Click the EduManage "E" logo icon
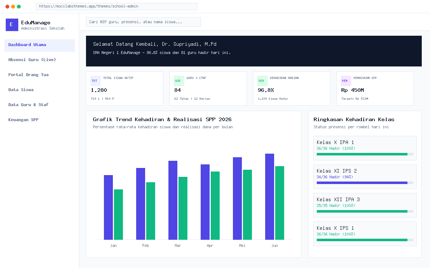Viewport: 430px width, 268px height. 12,25
